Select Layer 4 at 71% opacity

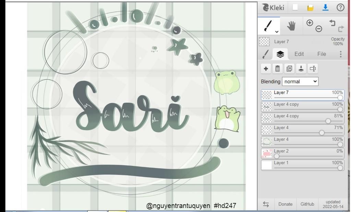coord(302,130)
